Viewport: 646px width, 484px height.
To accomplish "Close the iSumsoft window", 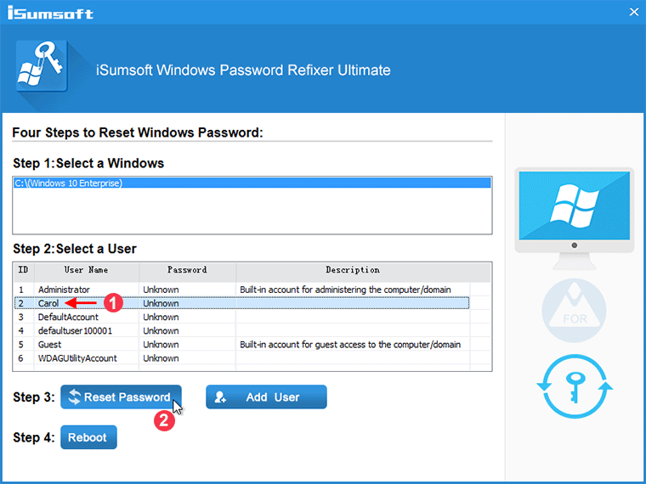I will click(x=634, y=12).
